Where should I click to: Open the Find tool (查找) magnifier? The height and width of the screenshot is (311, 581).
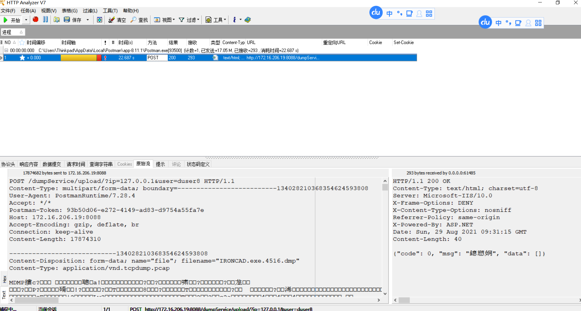[133, 20]
